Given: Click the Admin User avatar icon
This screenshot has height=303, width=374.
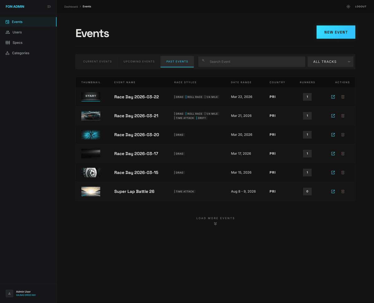Looking at the screenshot, I should (9, 293).
